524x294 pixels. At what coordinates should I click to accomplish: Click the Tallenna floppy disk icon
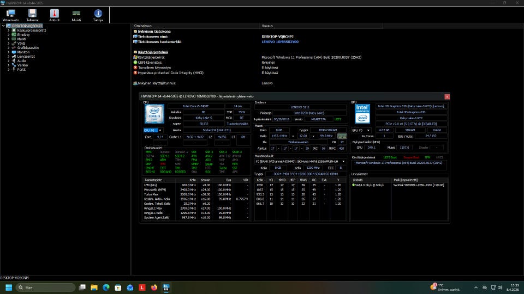(x=32, y=15)
